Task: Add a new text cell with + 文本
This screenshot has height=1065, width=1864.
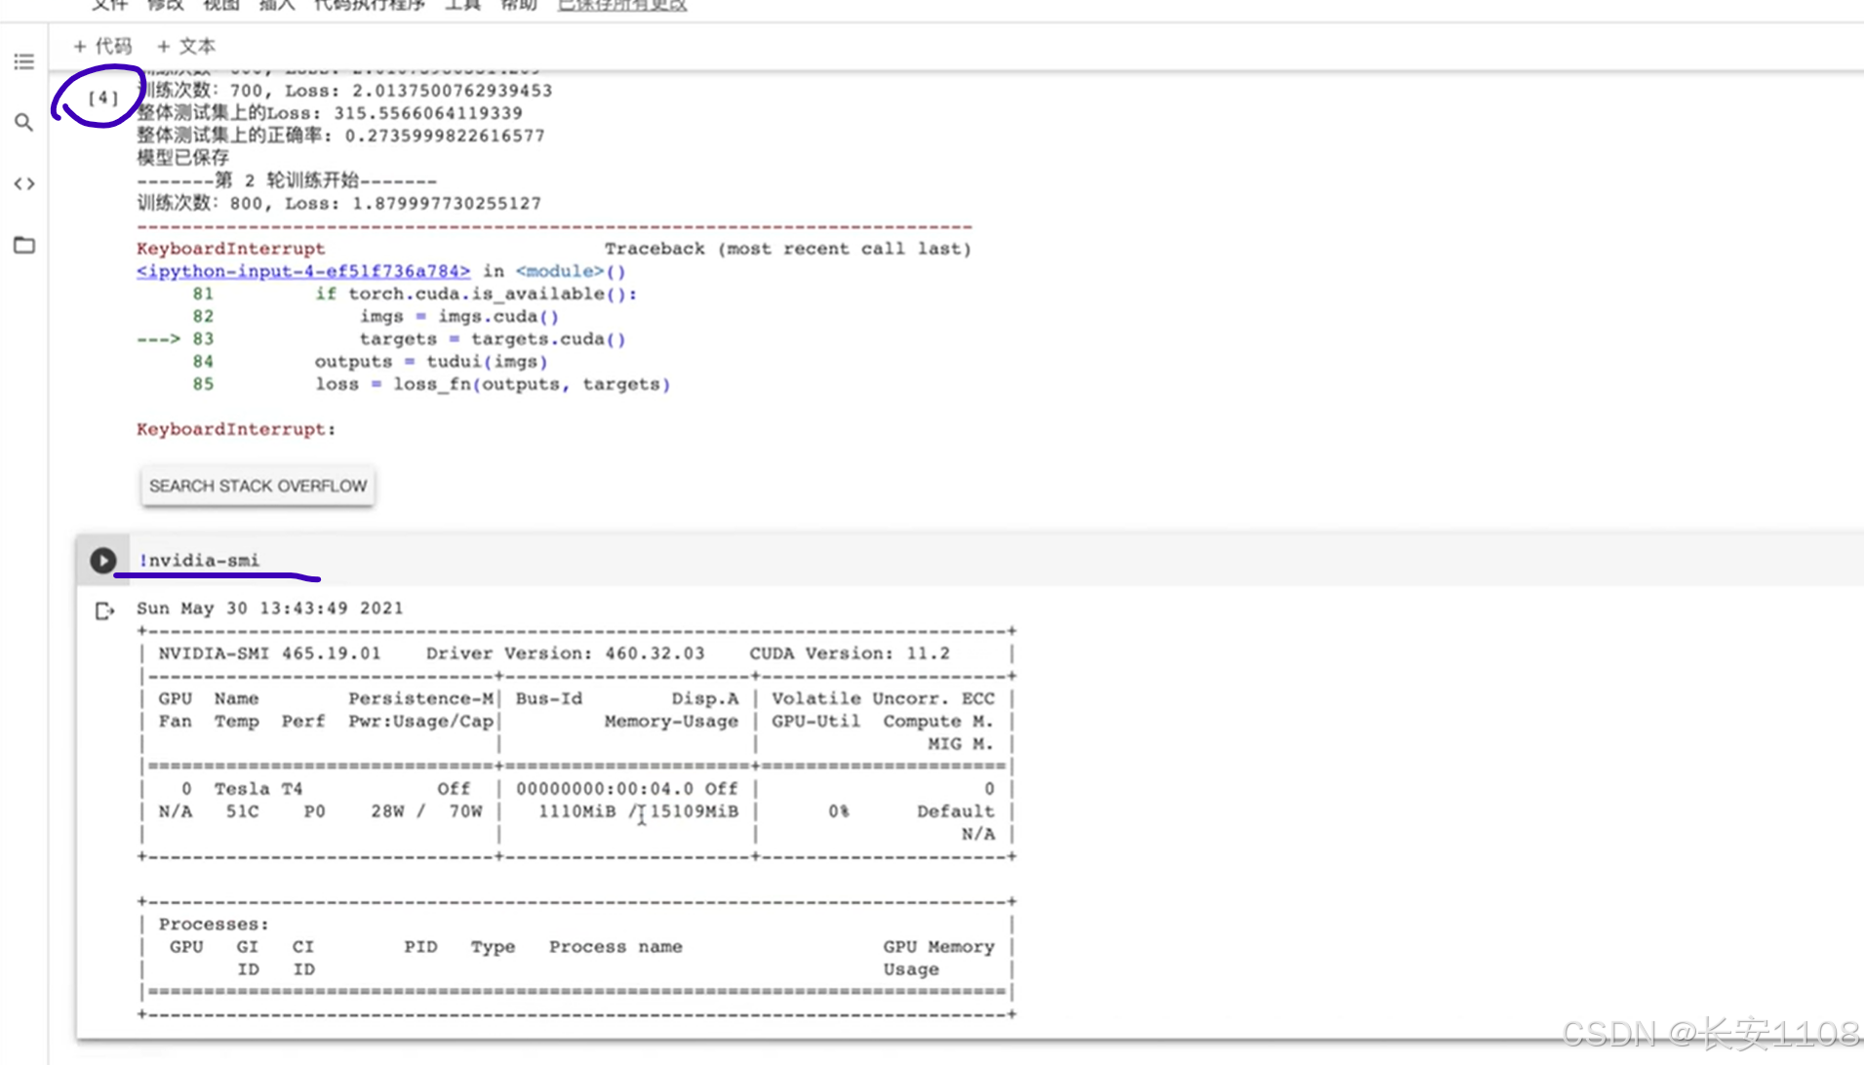Action: pyautogui.click(x=186, y=46)
